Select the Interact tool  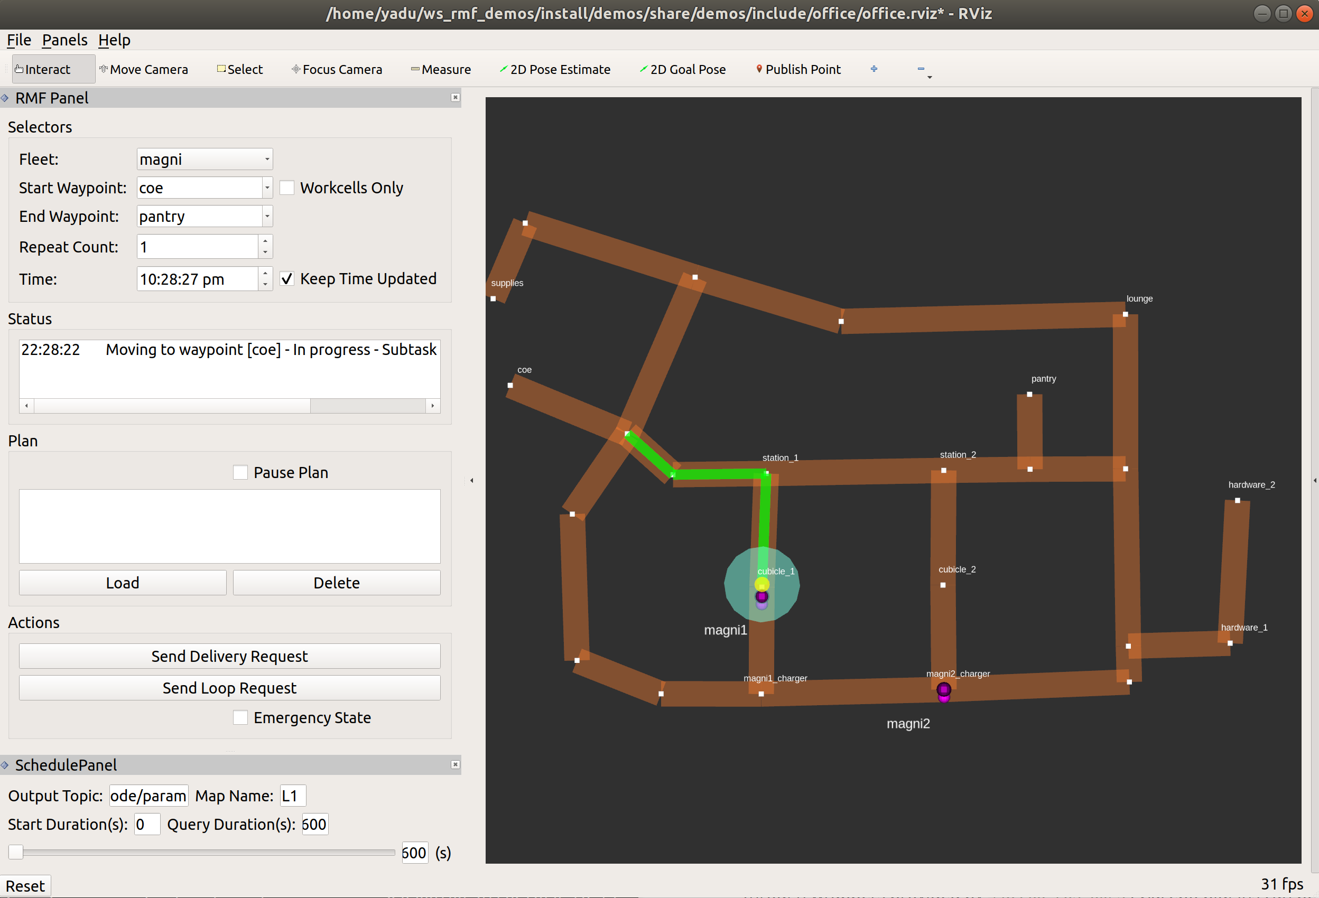coord(48,69)
